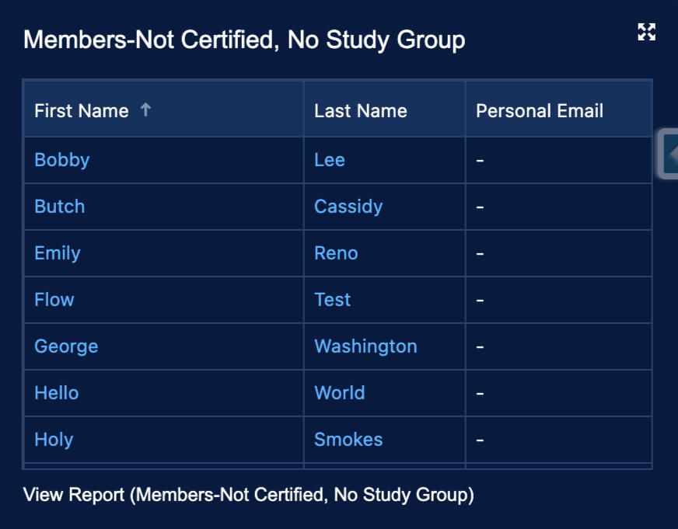Open the Flow first name link
Viewport: 678px width, 529px height.
click(54, 300)
